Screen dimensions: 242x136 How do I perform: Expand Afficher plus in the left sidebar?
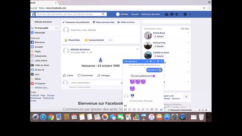coord(42,88)
